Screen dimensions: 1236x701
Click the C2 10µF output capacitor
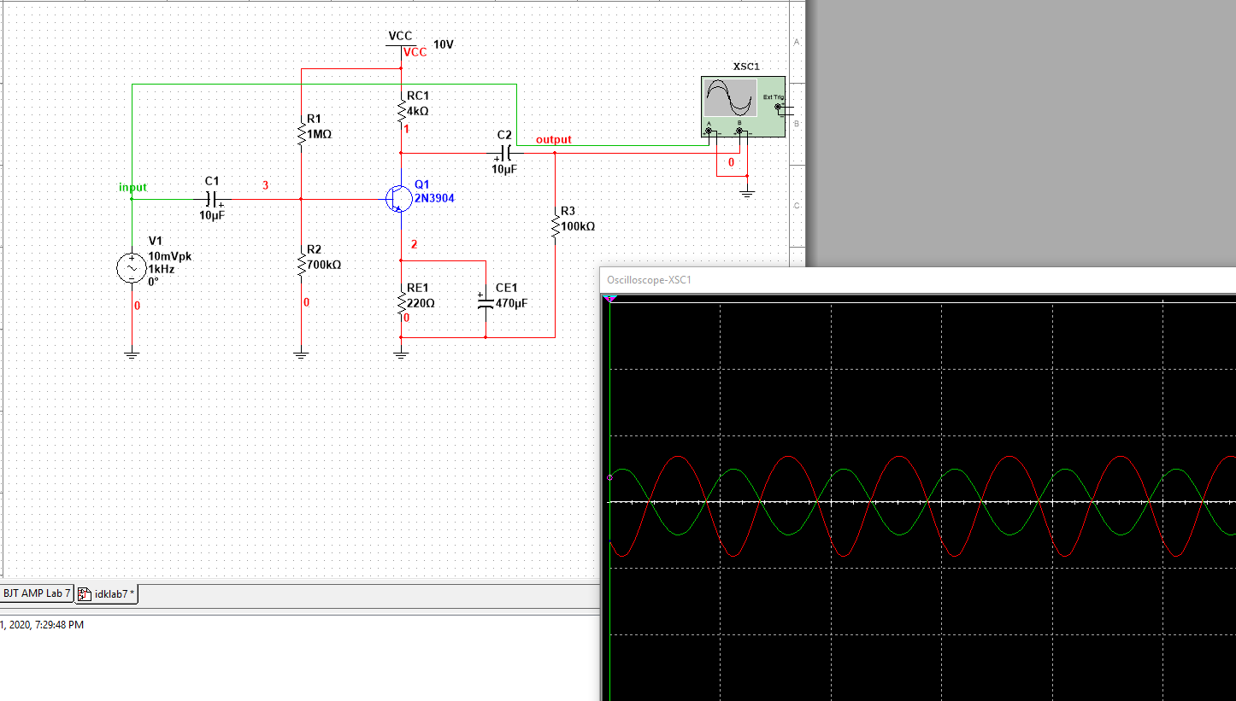506,154
